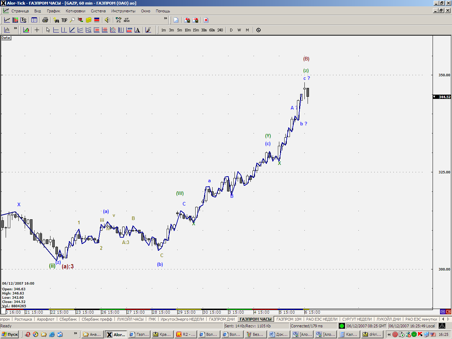Open the colored quotes table icon

(15, 20)
